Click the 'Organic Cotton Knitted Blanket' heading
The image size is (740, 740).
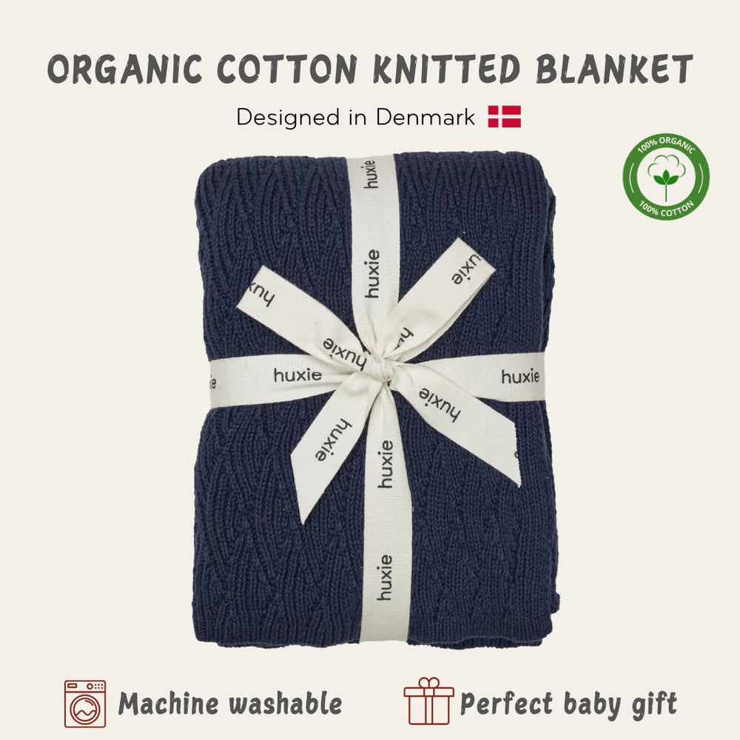[370, 69]
